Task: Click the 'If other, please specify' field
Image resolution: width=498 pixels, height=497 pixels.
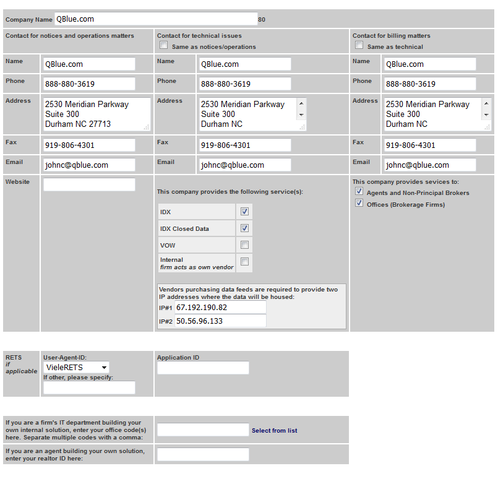Action: [89, 387]
